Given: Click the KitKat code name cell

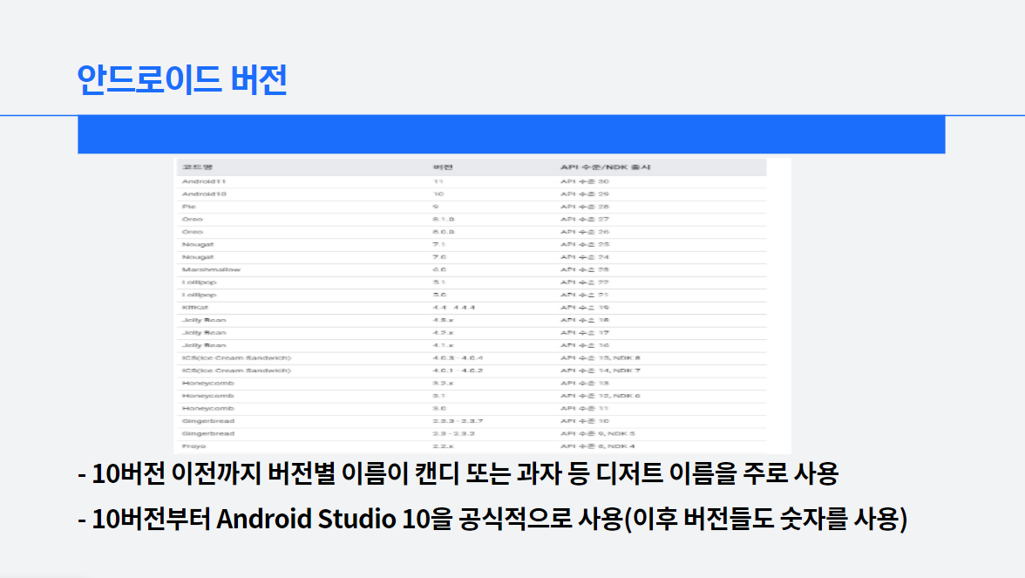Looking at the screenshot, I should tap(193, 308).
